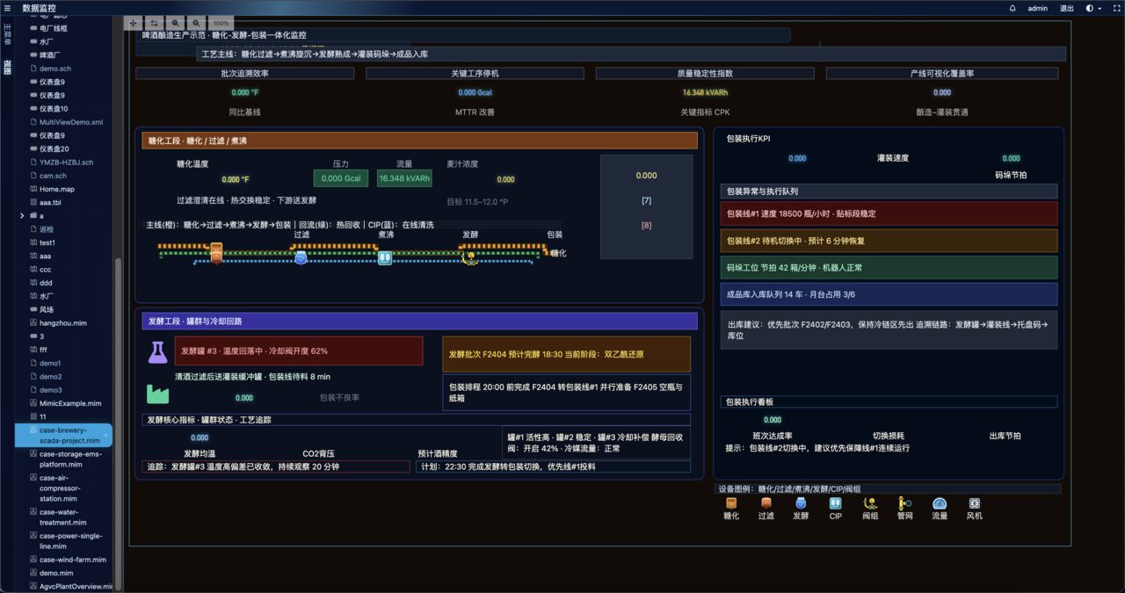Viewport: 1125px width, 593px height.
Task: Click the 100% zoom reset button
Action: [x=221, y=23]
